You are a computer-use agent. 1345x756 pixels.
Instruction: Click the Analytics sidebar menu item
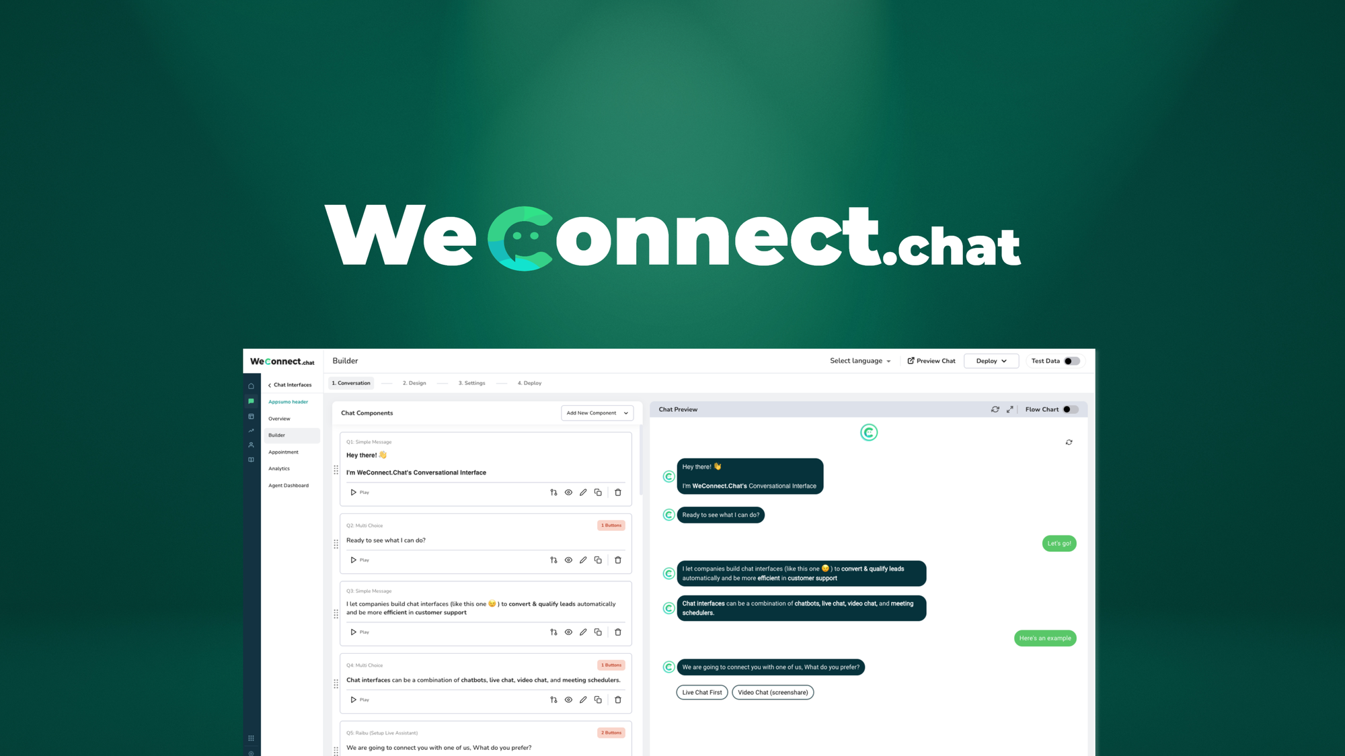[279, 468]
